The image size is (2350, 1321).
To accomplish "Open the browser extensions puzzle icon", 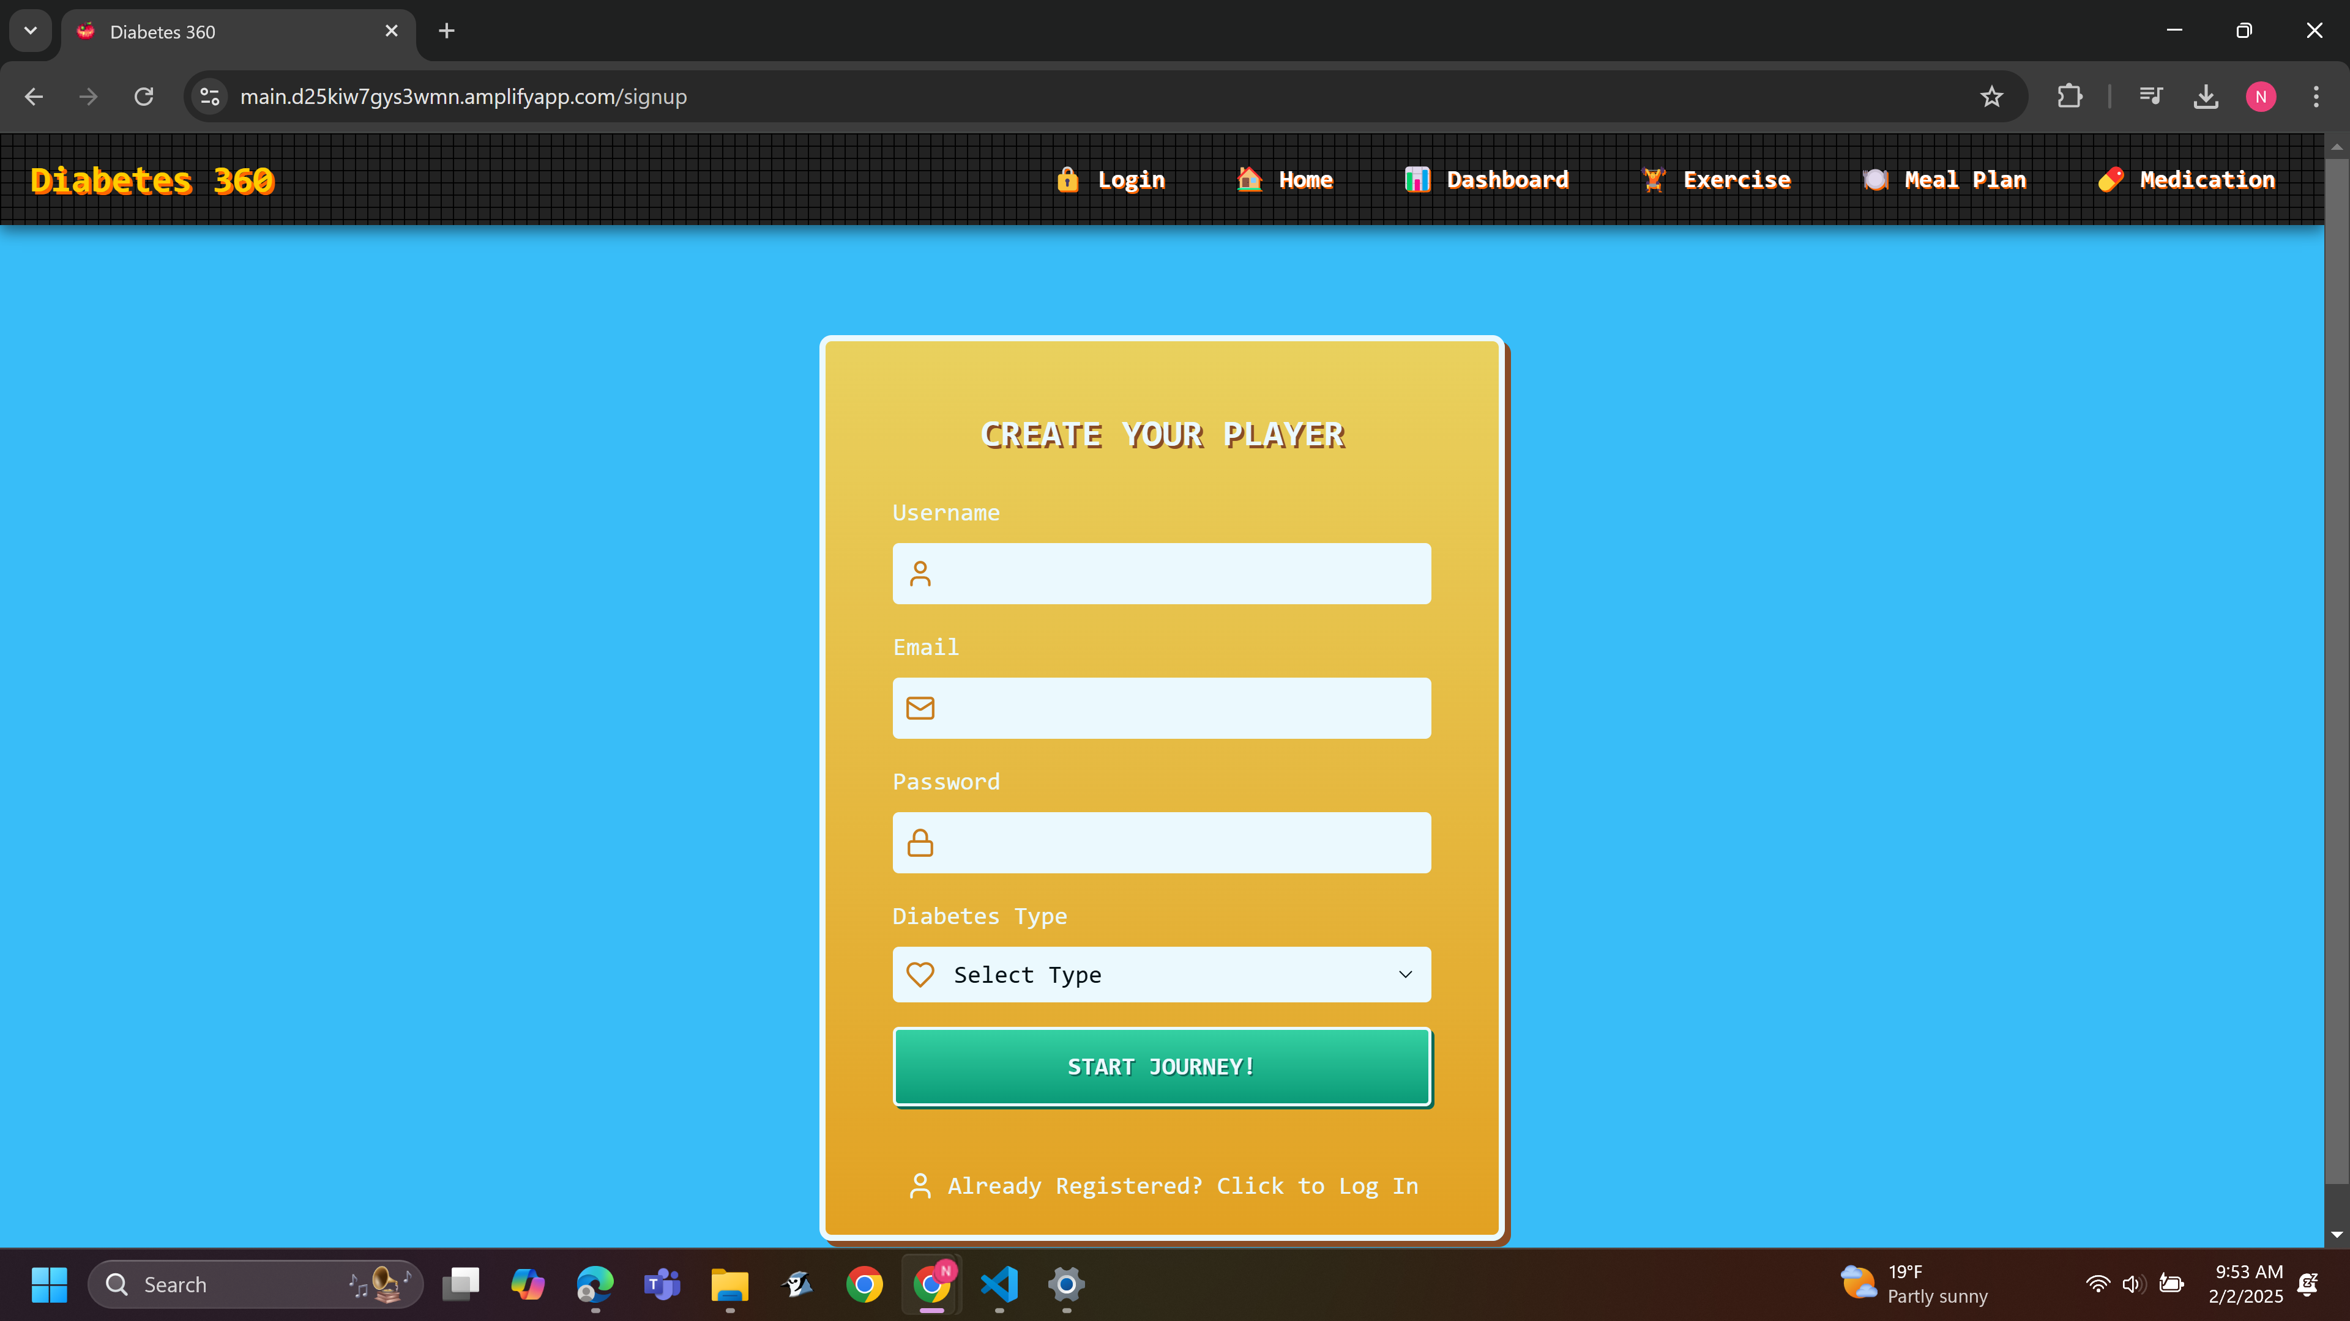I will click(x=2070, y=97).
